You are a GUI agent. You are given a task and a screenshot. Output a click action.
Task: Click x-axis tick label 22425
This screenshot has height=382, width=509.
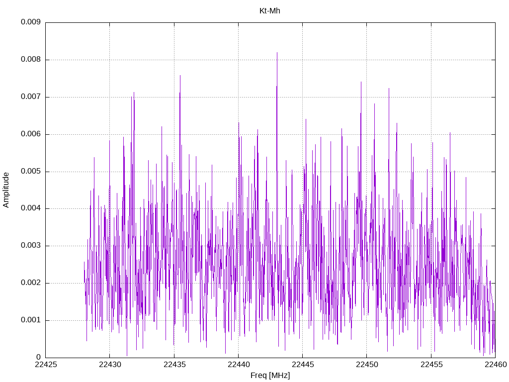tap(45, 365)
